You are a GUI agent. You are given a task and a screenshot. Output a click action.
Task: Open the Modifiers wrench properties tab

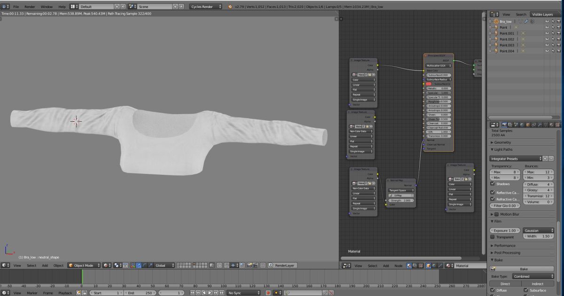point(540,125)
